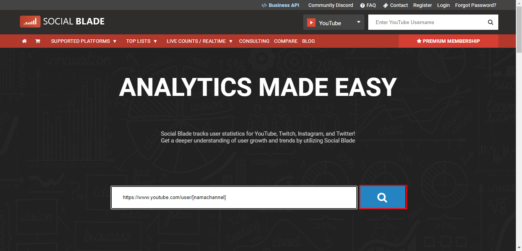Open the Consulting menu item
This screenshot has width=522, height=251.
(254, 41)
